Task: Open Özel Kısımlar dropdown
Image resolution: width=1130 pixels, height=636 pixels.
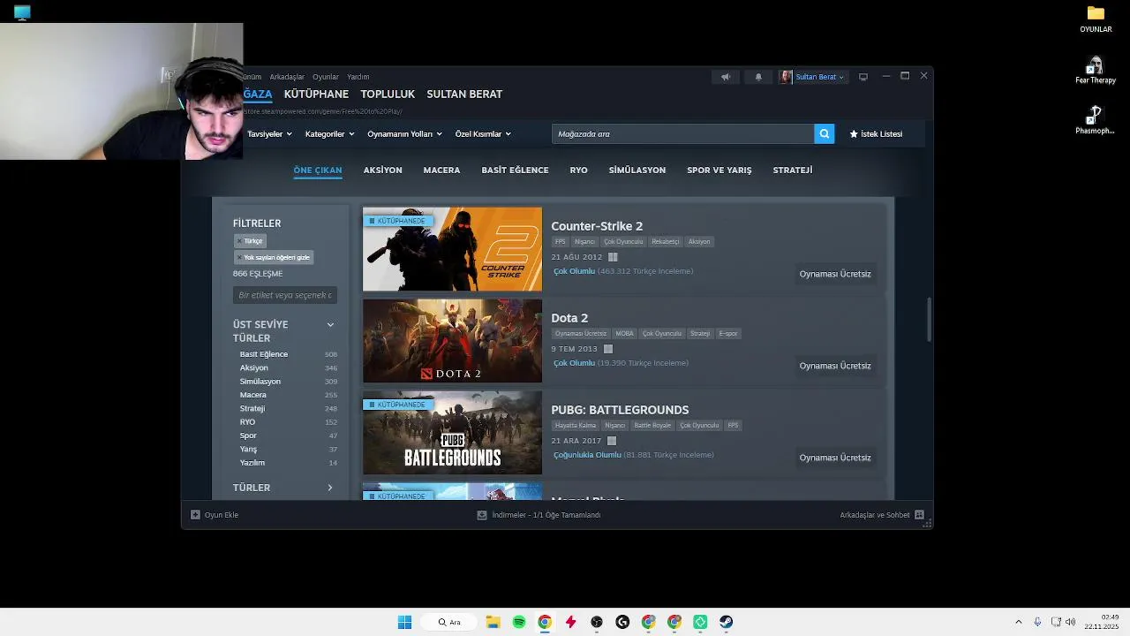Action: click(483, 134)
